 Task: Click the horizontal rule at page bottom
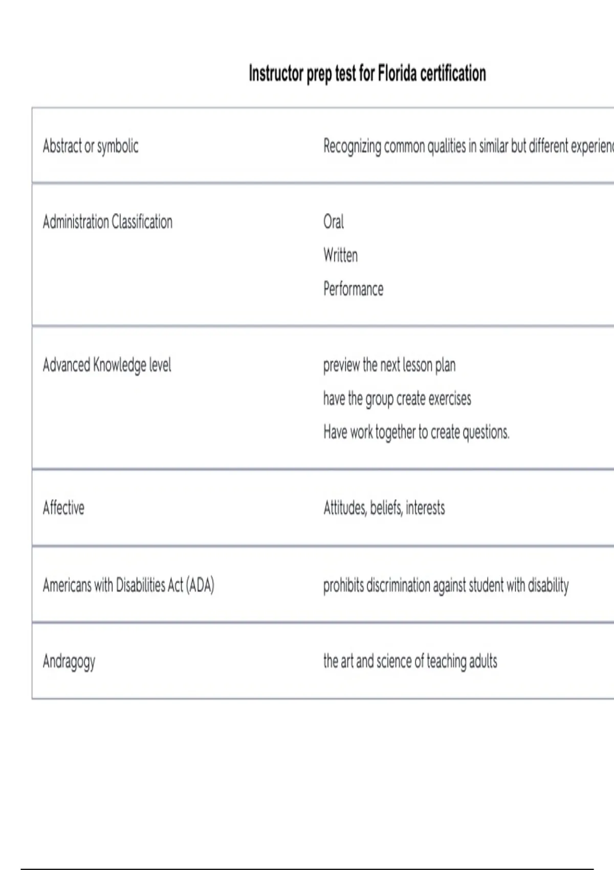pyautogui.click(x=307, y=868)
